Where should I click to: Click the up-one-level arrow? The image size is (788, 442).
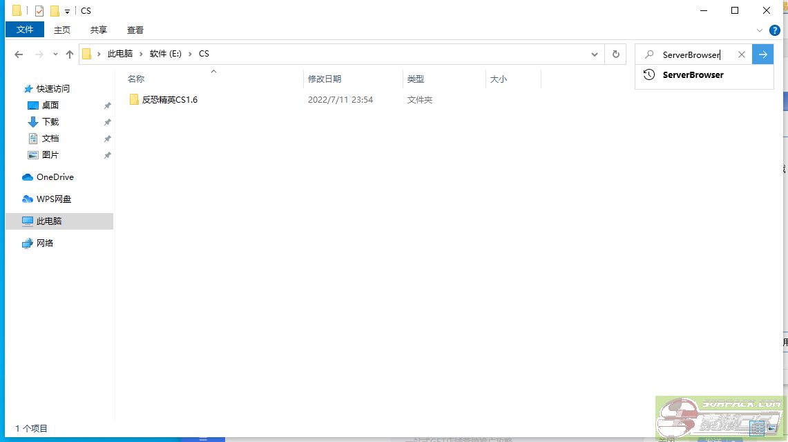pos(69,54)
